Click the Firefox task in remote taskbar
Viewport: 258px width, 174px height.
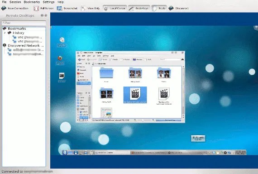(x=148, y=152)
